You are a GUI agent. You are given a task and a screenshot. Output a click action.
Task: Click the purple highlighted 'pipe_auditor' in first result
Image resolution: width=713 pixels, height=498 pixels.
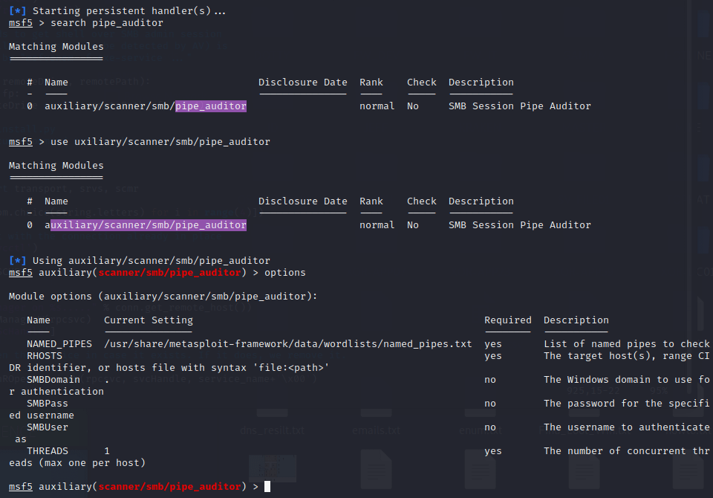(x=211, y=106)
